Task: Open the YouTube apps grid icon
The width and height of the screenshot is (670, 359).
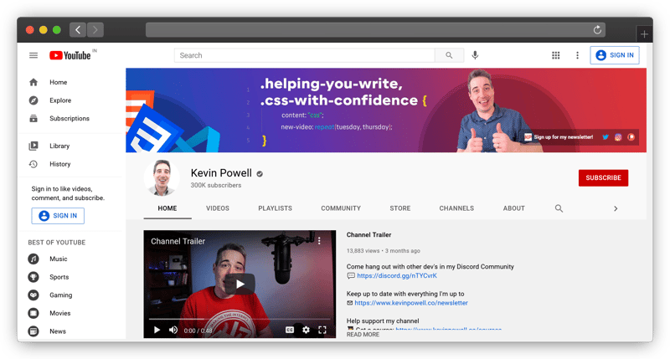Action: tap(555, 55)
